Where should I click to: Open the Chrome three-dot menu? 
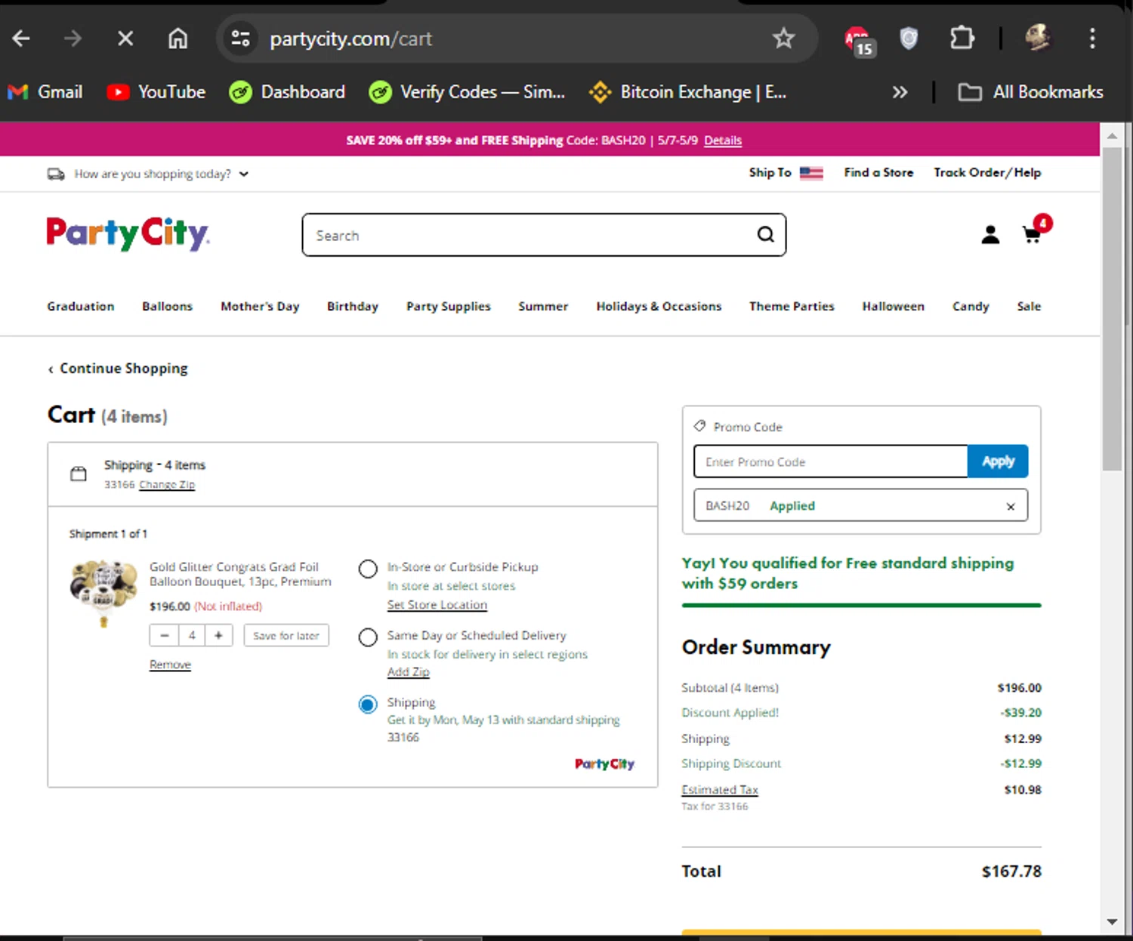pyautogui.click(x=1092, y=39)
